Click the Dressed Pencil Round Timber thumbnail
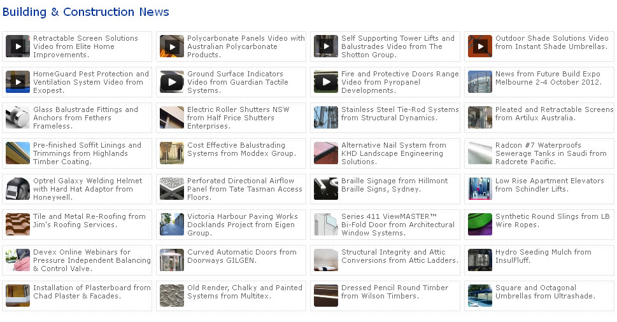Screen dimensions: 617x322 pyautogui.click(x=326, y=296)
